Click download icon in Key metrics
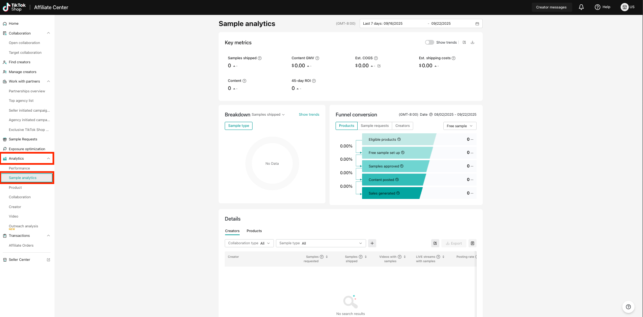Image resolution: width=643 pixels, height=317 pixels. pyautogui.click(x=473, y=42)
